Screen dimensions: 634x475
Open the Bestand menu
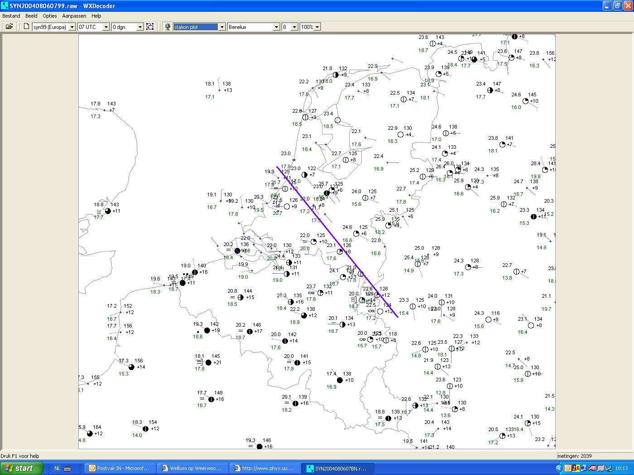click(11, 16)
